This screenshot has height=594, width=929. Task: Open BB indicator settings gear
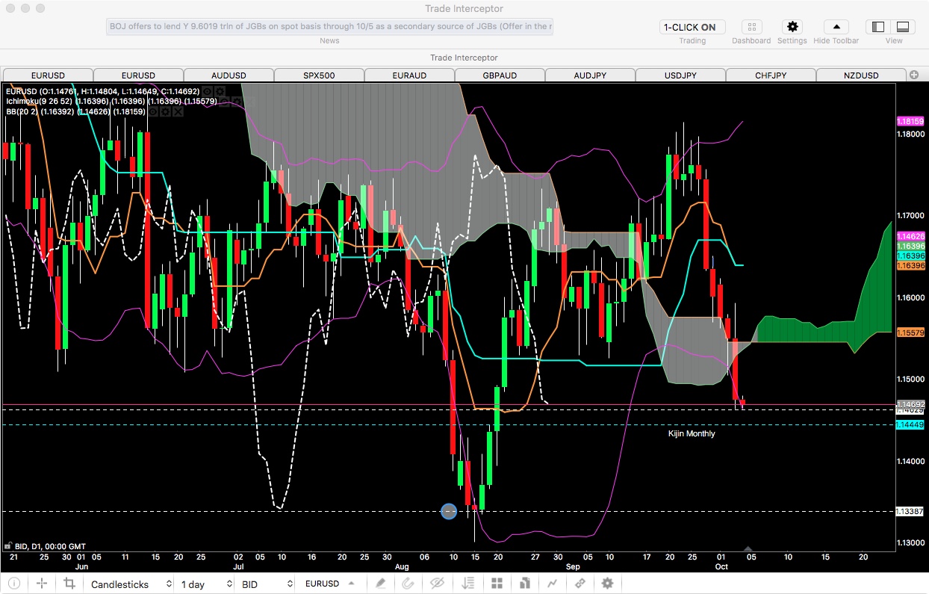[x=165, y=111]
